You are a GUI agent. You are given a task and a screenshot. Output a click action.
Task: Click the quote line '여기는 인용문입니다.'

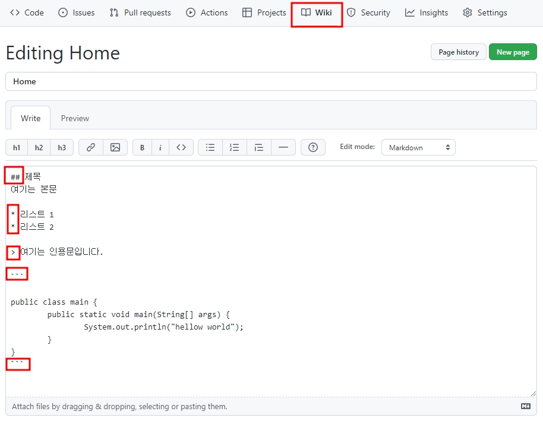coord(61,252)
